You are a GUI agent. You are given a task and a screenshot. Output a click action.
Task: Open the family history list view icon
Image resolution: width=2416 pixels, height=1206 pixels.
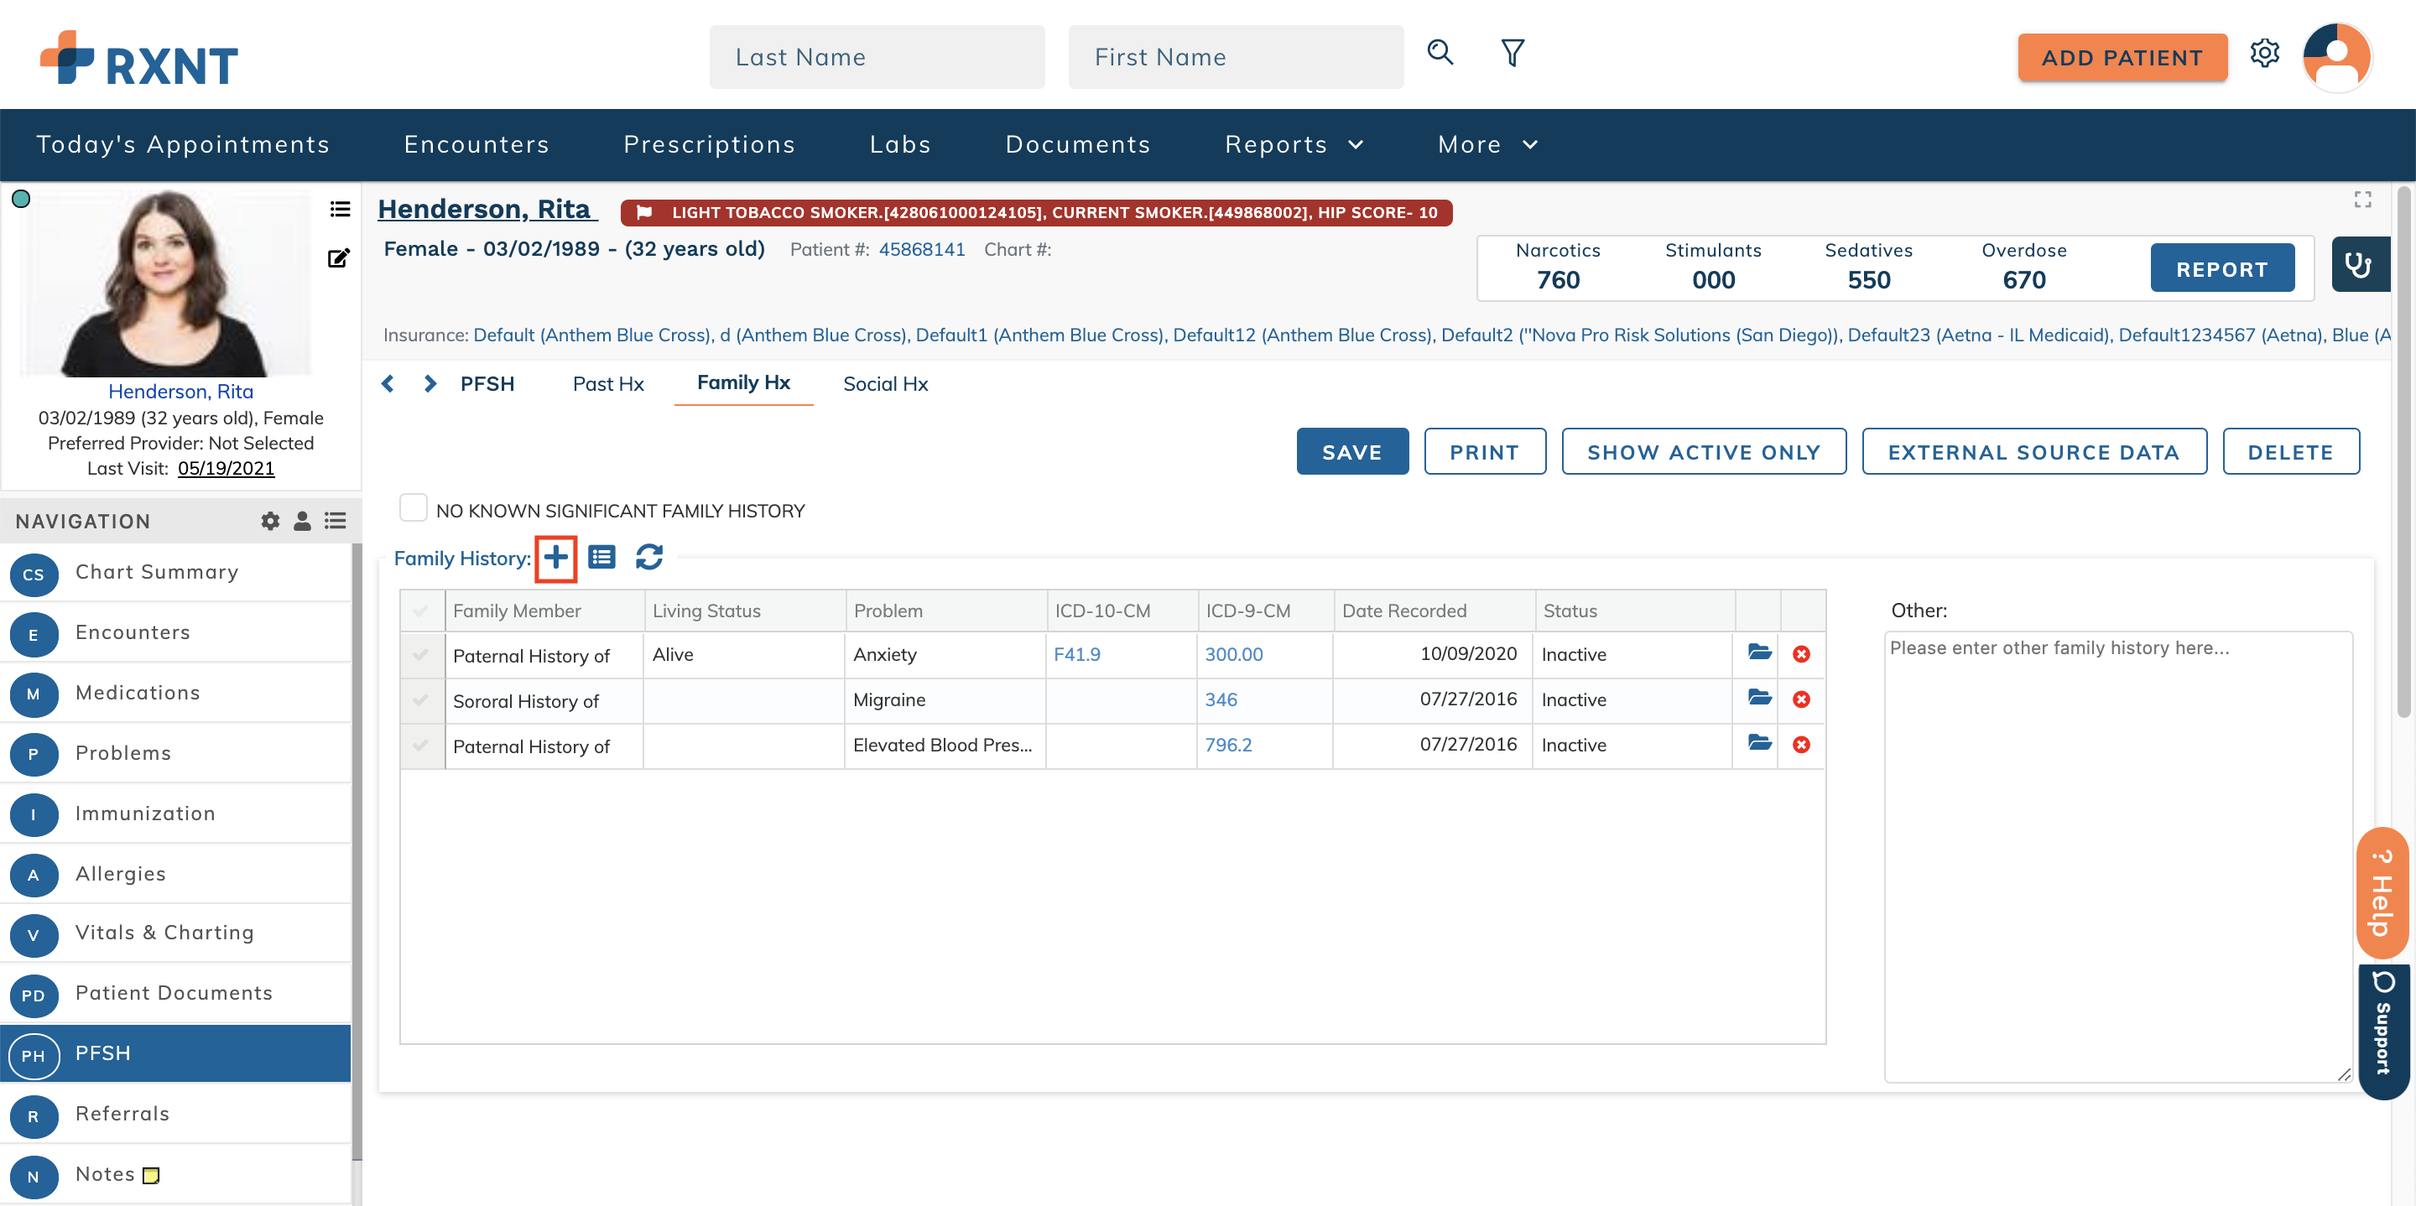point(602,557)
